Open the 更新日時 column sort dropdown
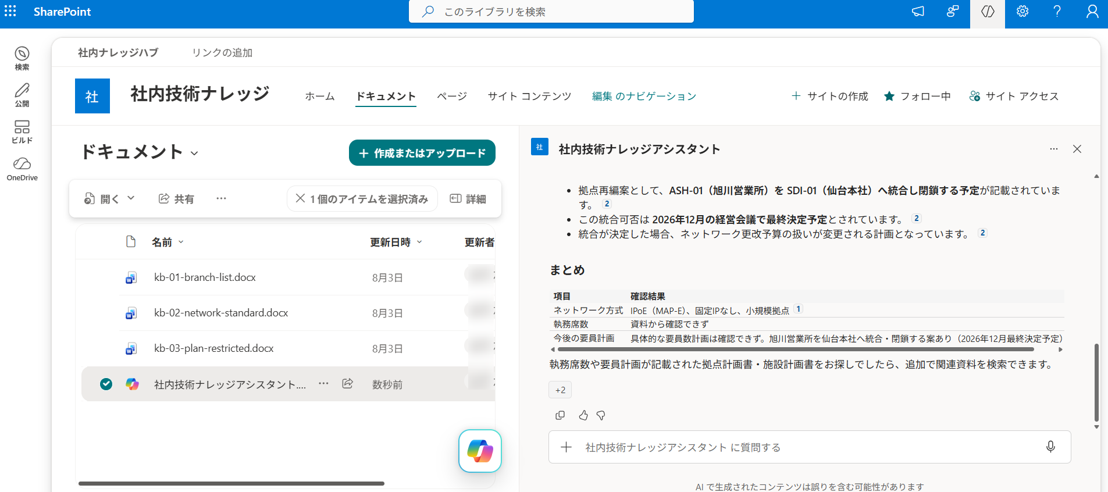The image size is (1108, 492). point(419,242)
